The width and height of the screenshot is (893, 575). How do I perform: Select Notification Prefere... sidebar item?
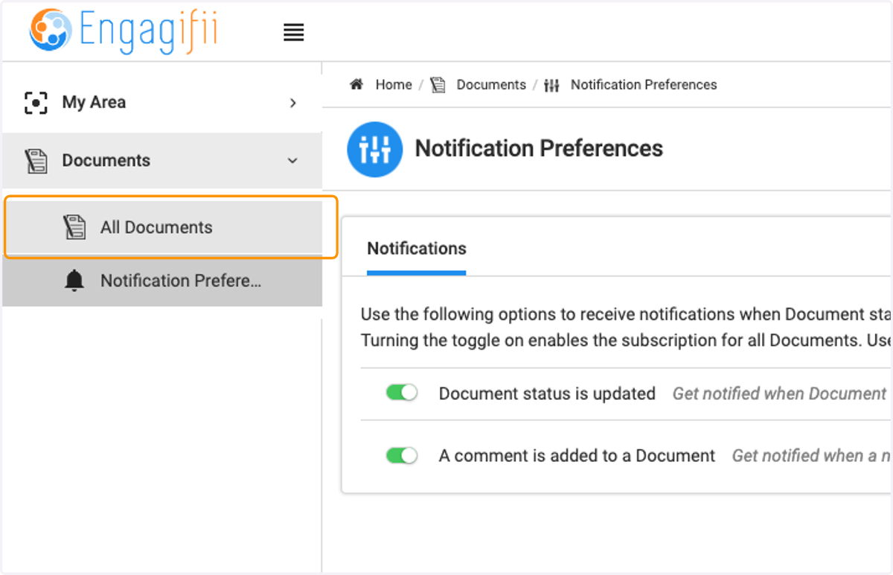coord(162,281)
